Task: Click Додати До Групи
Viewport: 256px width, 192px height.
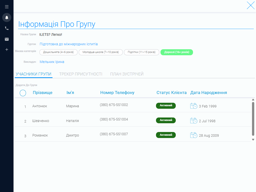Action: [26, 85]
